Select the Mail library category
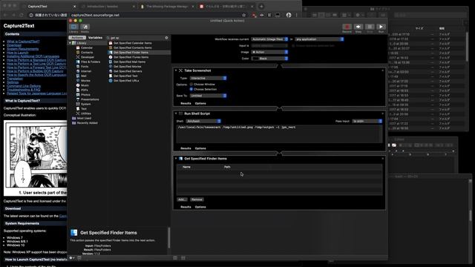The height and width of the screenshot is (267, 475). (84, 76)
